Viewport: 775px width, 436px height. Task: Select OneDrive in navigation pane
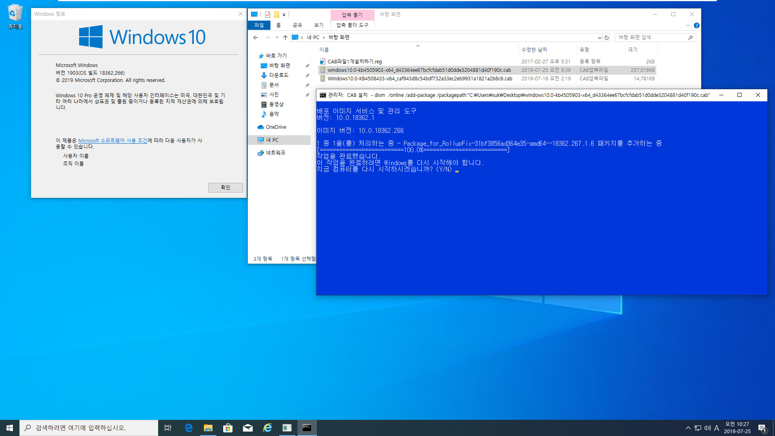click(276, 127)
